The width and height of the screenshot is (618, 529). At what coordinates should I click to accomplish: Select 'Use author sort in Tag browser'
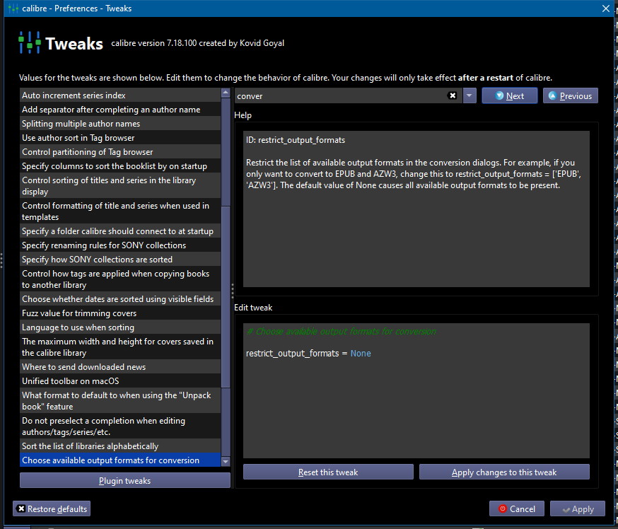coord(120,138)
